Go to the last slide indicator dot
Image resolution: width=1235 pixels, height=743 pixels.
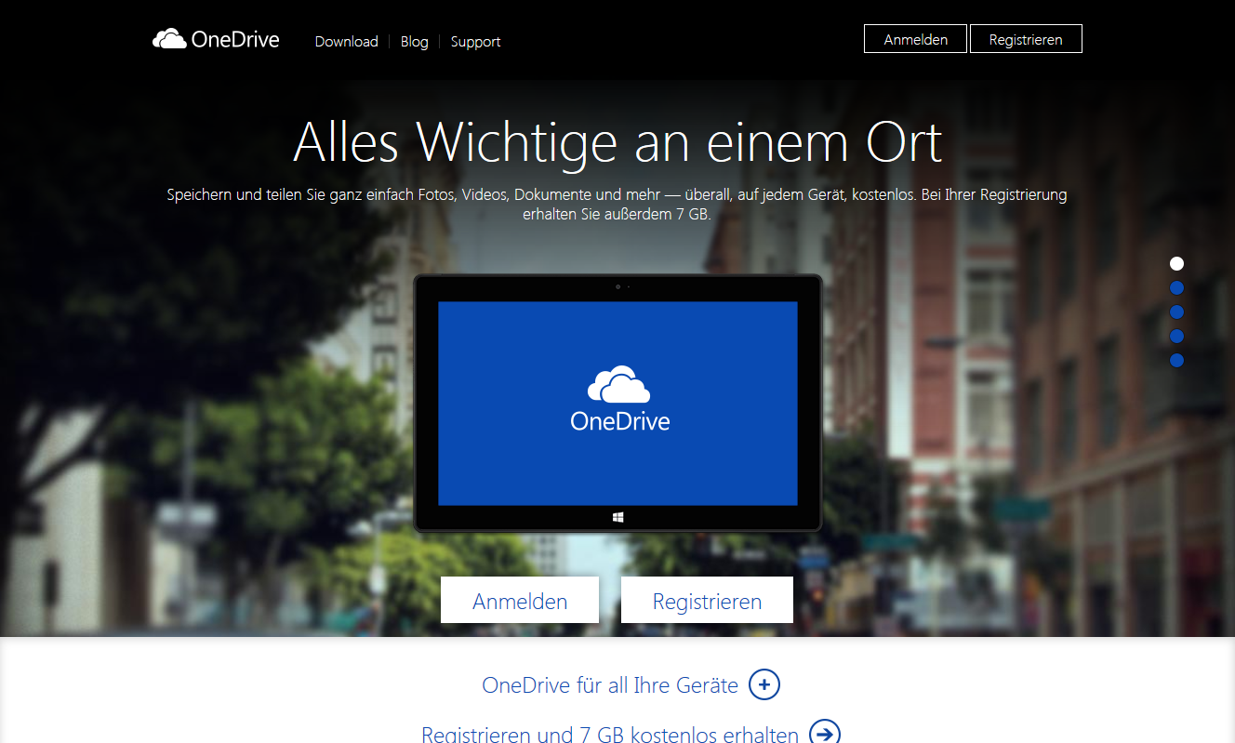pyautogui.click(x=1176, y=360)
